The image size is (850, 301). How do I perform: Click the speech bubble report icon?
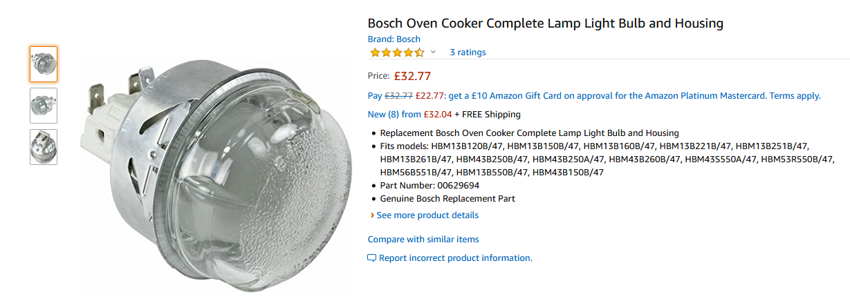point(372,258)
